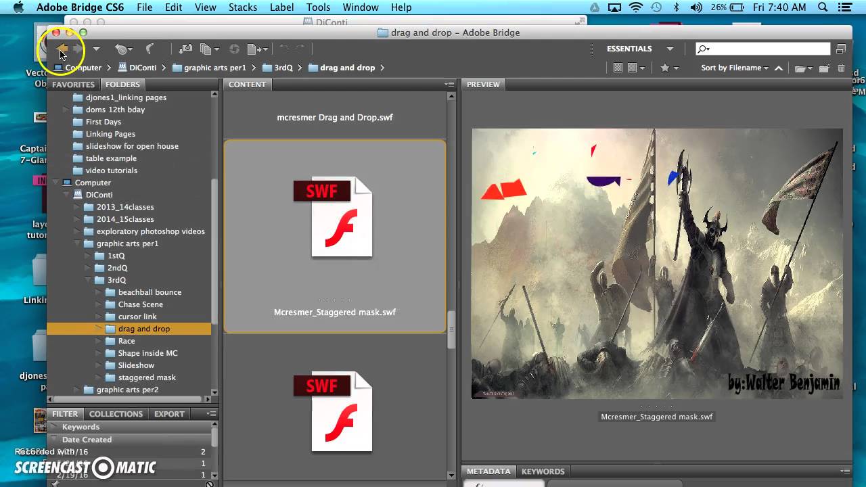Click the Delete item trash icon

click(842, 68)
